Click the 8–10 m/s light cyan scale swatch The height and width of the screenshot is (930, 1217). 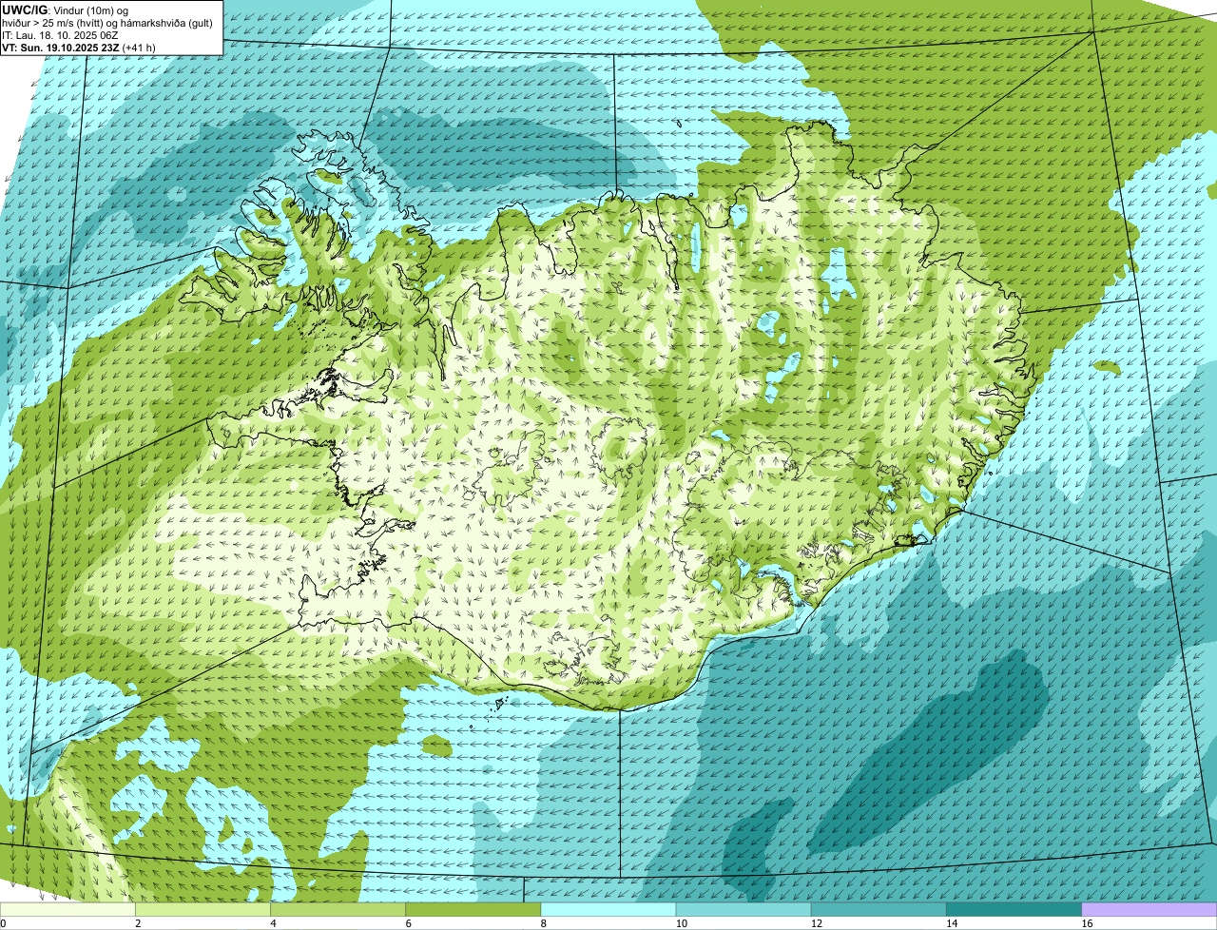click(x=608, y=910)
